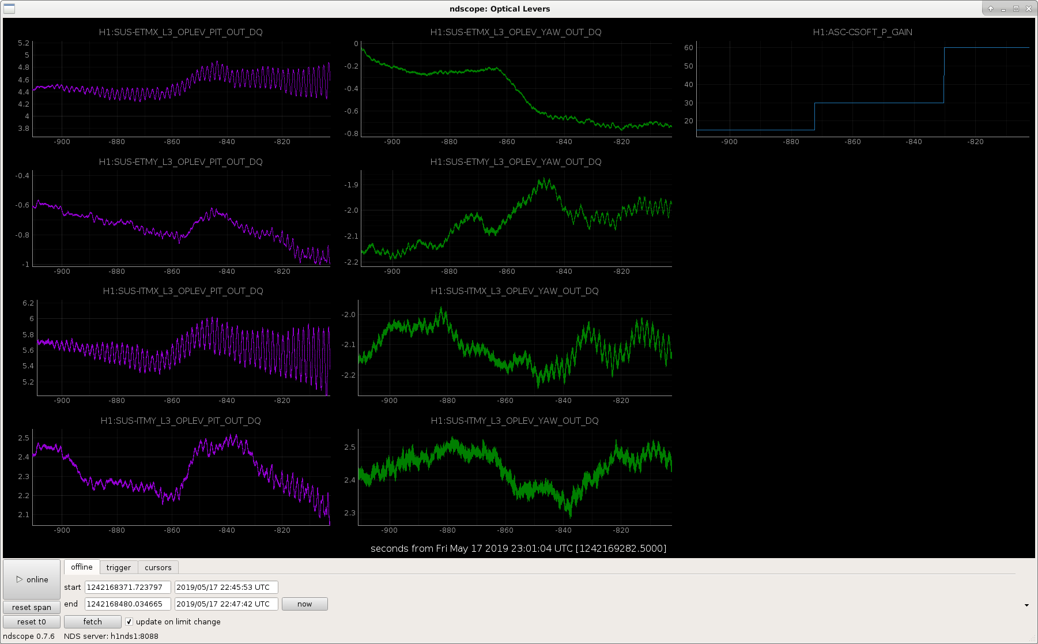Screen dimensions: 1038x644
Task: Switch to the trigger tab
Action: pos(119,567)
